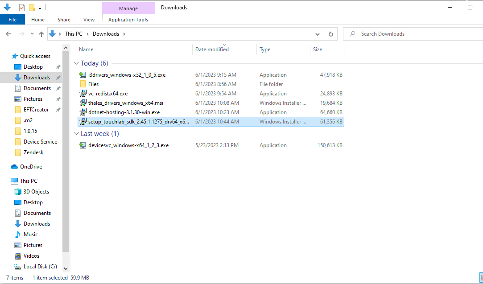Expand the Customize Quick Access Toolbar dropdown

40,8
